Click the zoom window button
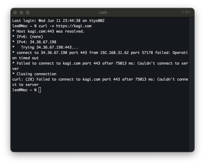The height and width of the screenshot is (165, 205). click(x=27, y=12)
